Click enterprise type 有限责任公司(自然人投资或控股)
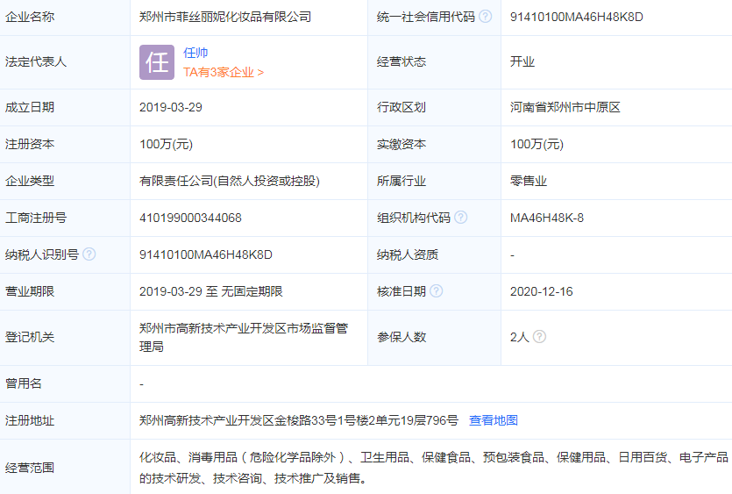Viewport: 732px width, 494px height. (229, 181)
